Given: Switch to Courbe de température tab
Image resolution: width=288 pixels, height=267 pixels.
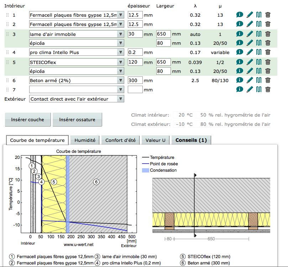Looking at the screenshot, I should click(37, 140).
